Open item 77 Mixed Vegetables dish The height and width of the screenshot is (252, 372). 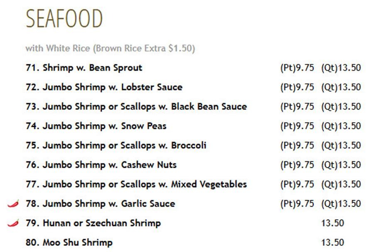coord(137,184)
